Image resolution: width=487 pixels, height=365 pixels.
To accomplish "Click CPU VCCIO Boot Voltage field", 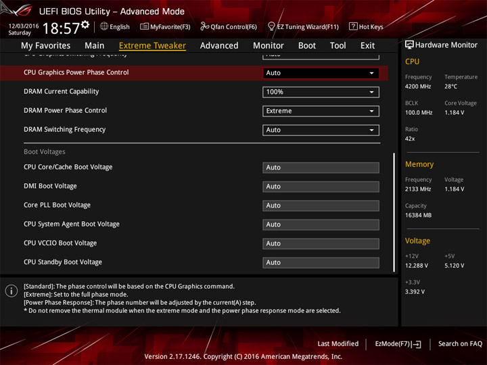I will pyautogui.click(x=321, y=243).
